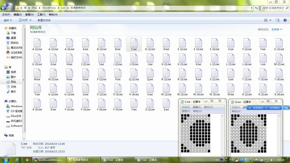Select the E (4).txt file
Viewport: 290px width, 163px height.
(215, 45)
